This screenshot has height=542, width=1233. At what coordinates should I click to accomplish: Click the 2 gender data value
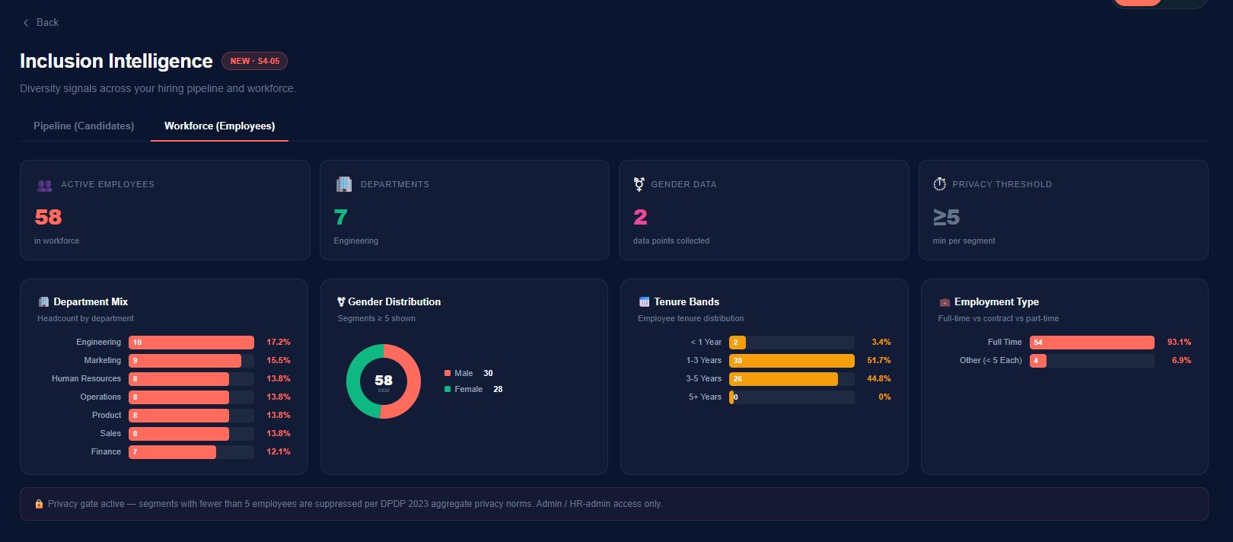(x=640, y=217)
